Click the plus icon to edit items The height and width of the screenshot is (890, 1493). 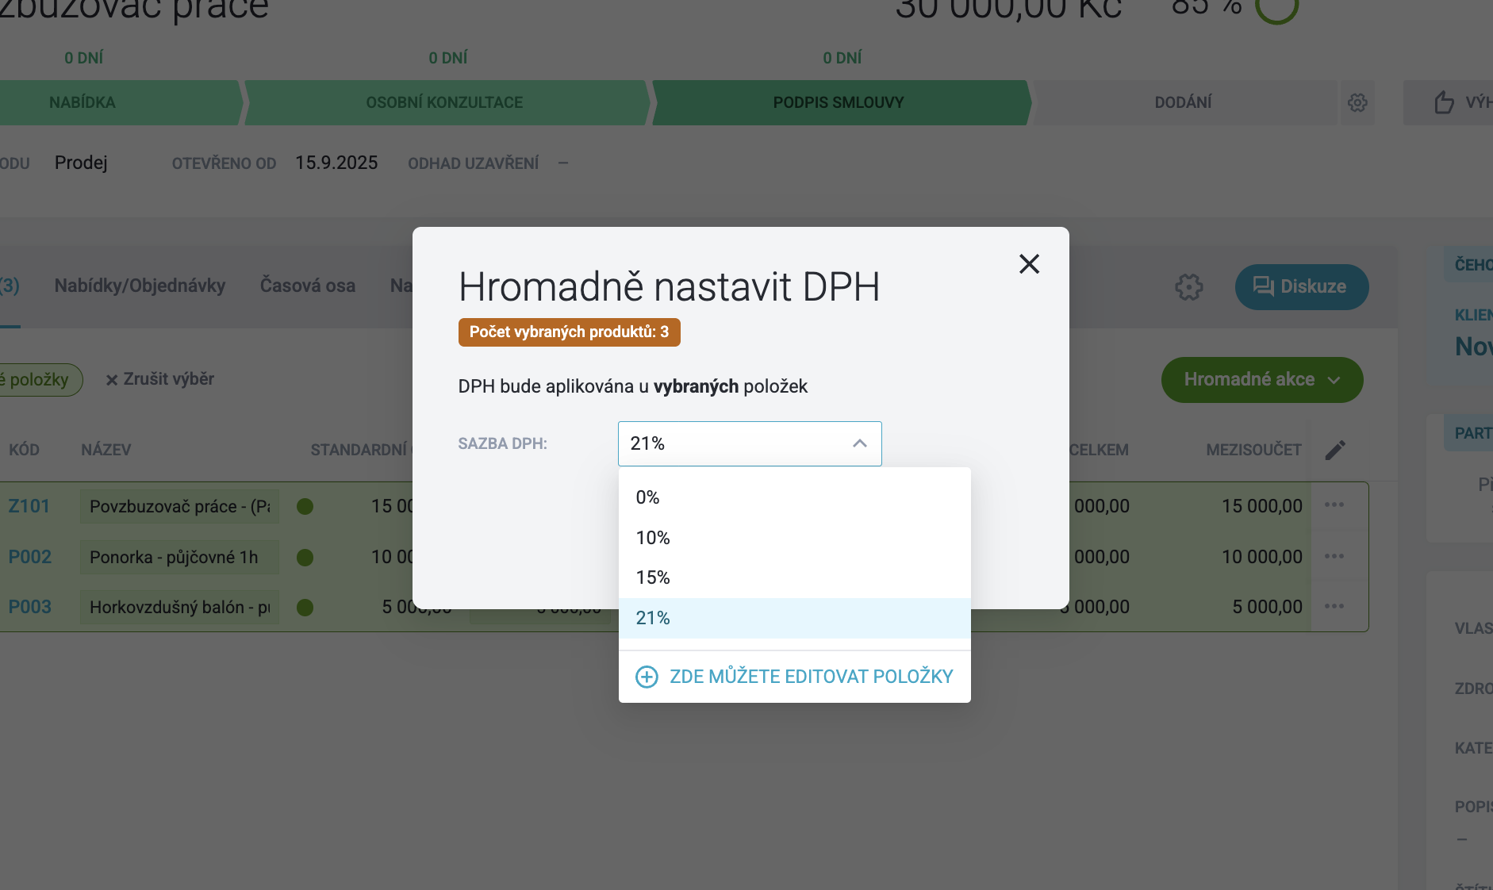point(647,677)
